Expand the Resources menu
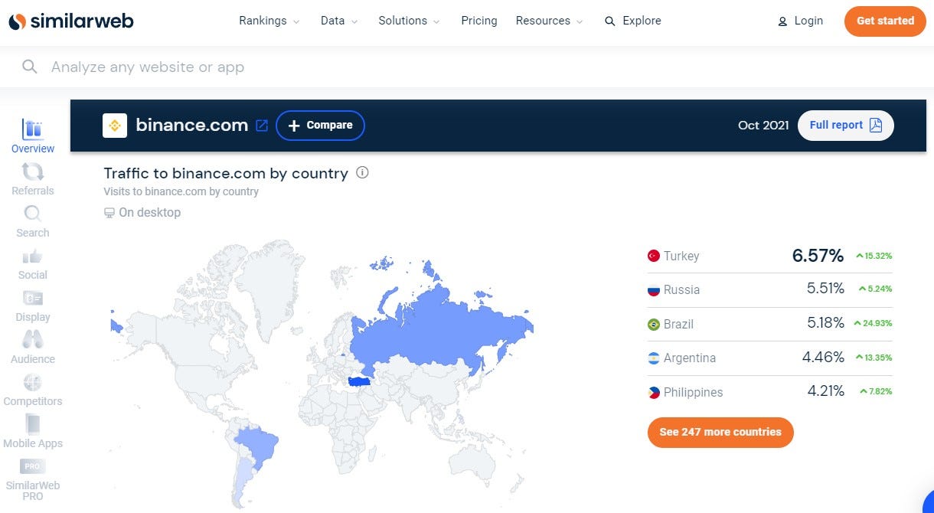 pyautogui.click(x=550, y=21)
